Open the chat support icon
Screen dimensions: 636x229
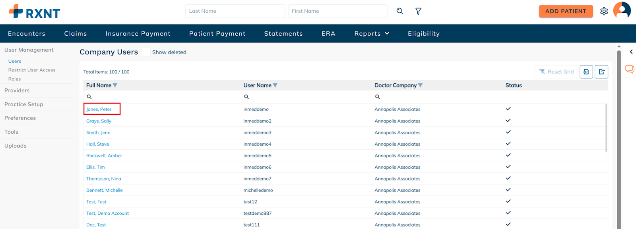[630, 69]
